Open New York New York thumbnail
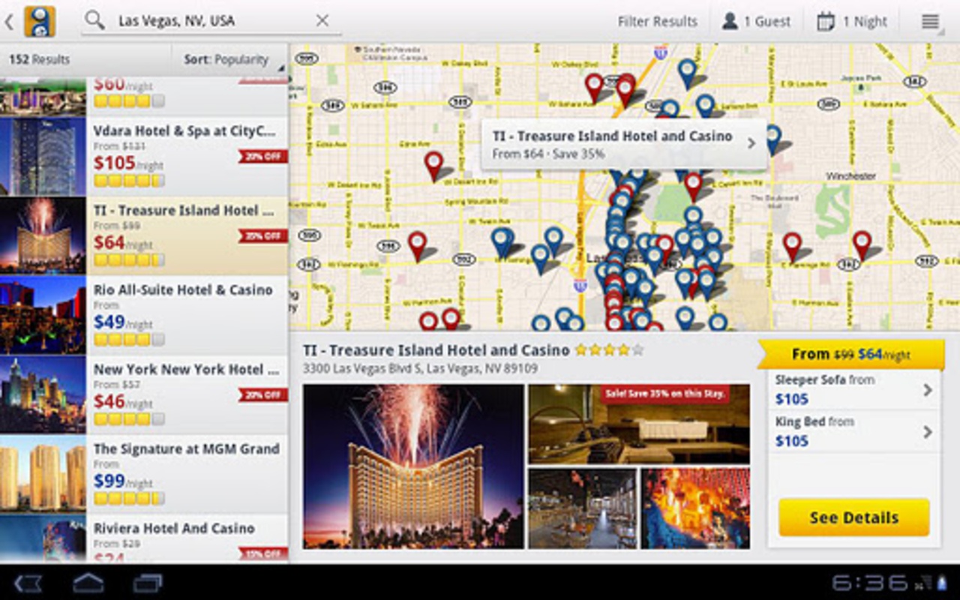The image size is (960, 600). pyautogui.click(x=43, y=394)
